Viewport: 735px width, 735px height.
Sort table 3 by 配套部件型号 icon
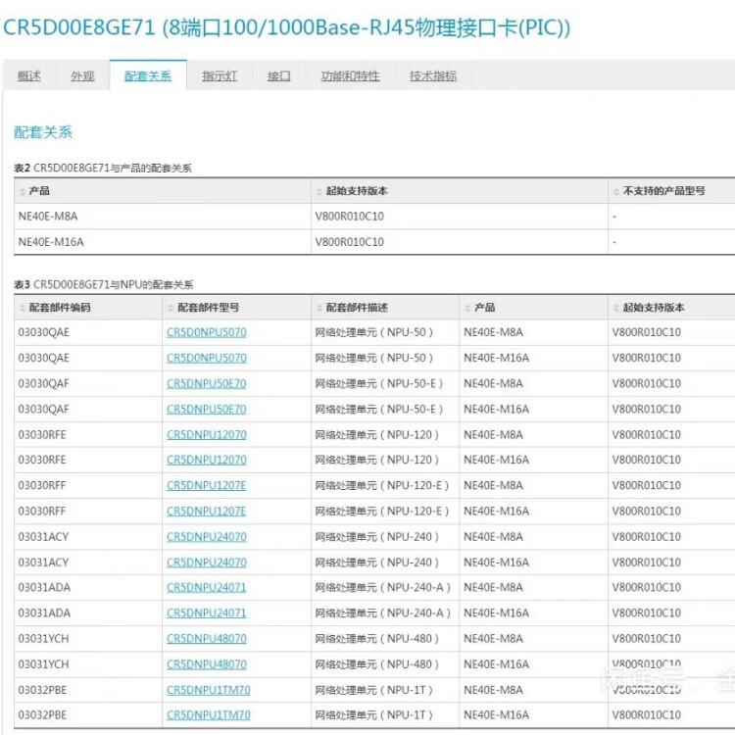tap(171, 308)
